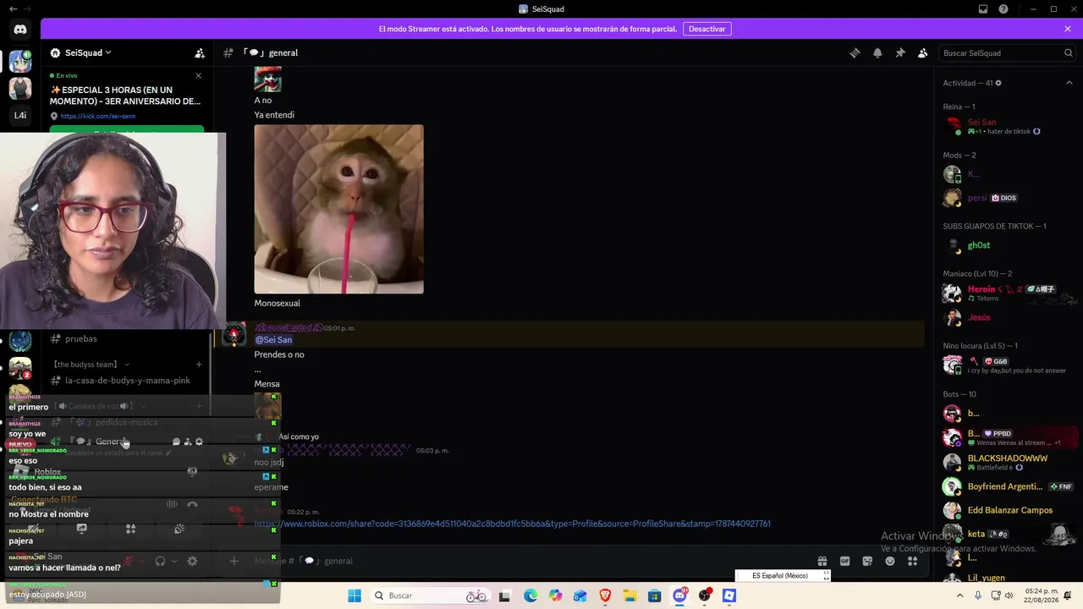Screen dimensions: 1083x609
Task: Open the monkey drinking GIF image
Action: pos(338,209)
